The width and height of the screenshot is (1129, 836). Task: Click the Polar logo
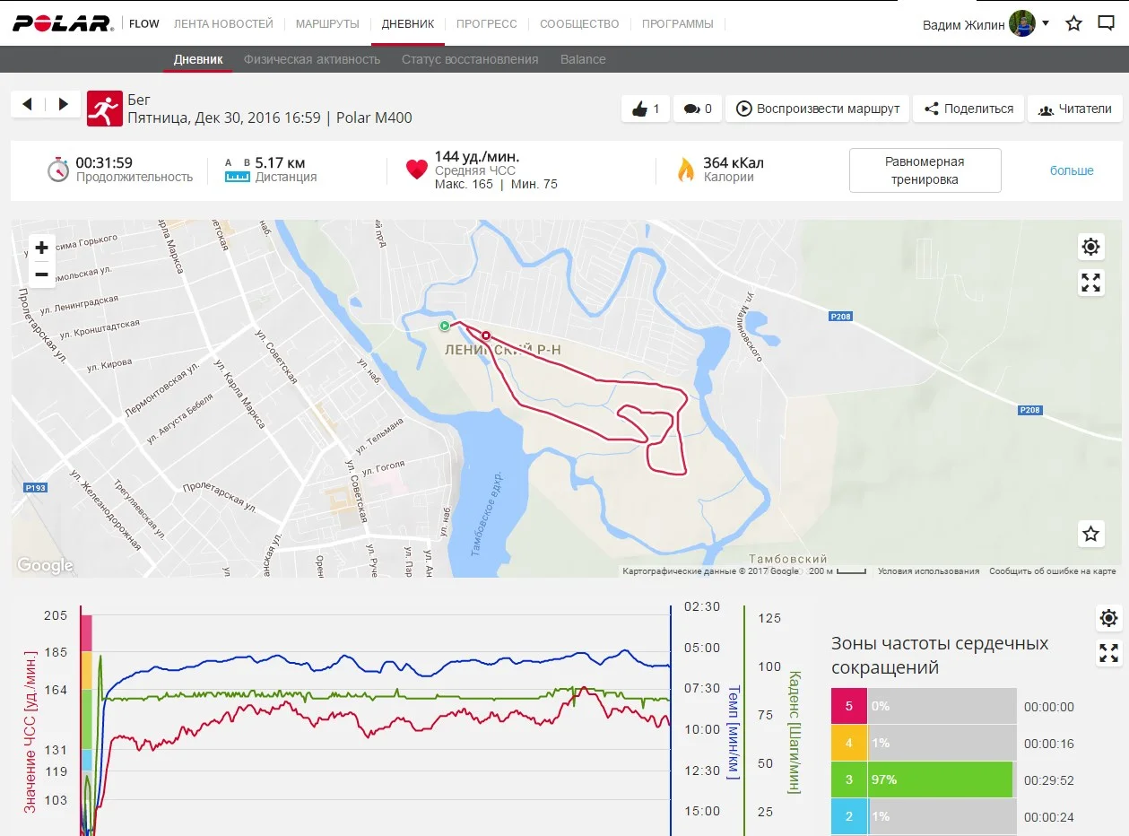(63, 24)
